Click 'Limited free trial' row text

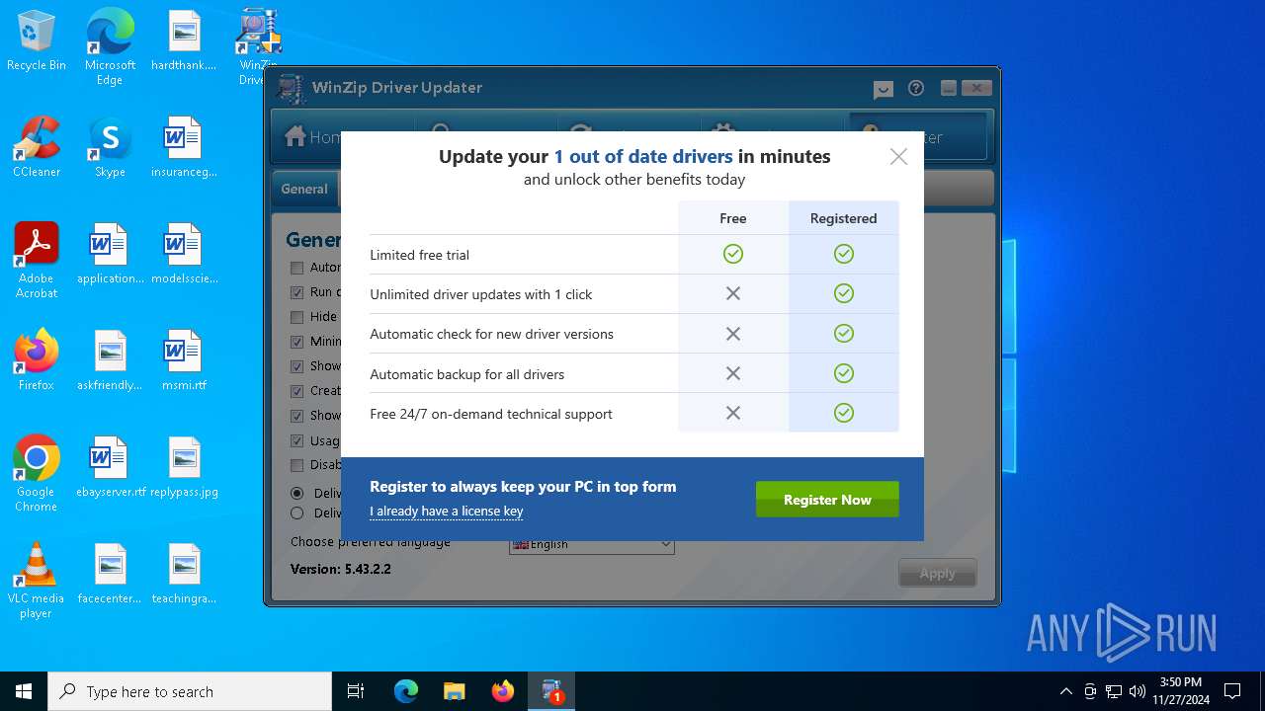tap(420, 255)
